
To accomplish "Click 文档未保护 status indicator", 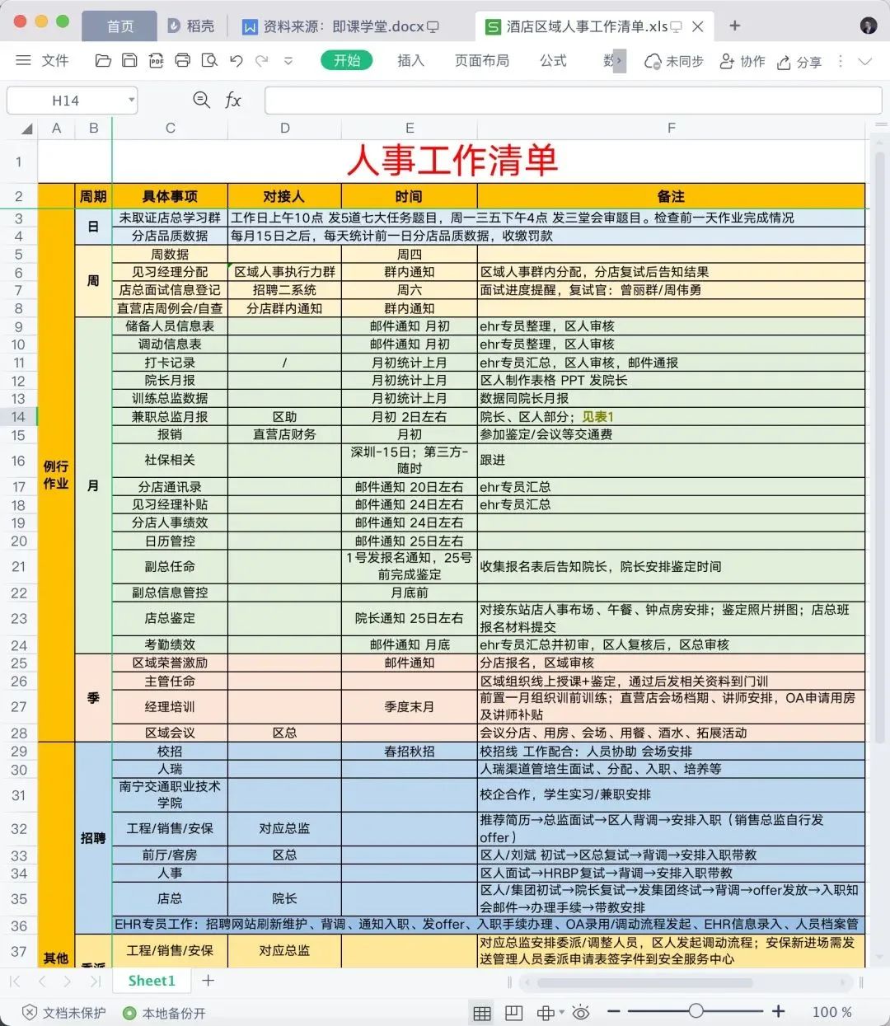I will pyautogui.click(x=64, y=1013).
